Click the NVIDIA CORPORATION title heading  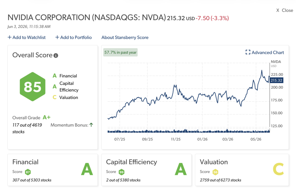coord(87,18)
